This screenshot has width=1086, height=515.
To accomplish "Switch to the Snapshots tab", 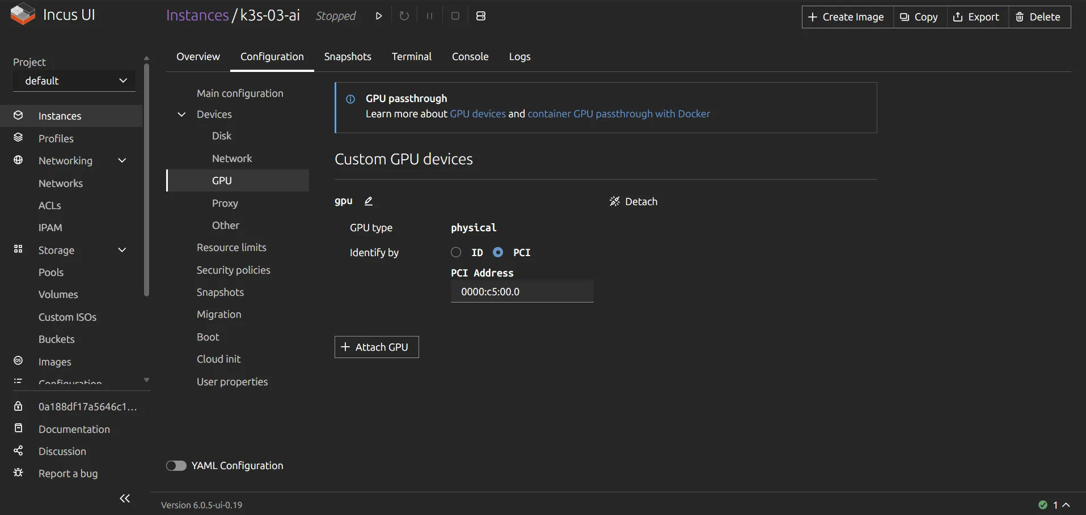I will [348, 57].
